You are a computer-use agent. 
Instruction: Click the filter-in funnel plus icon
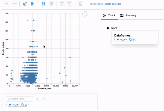[x=70, y=4]
